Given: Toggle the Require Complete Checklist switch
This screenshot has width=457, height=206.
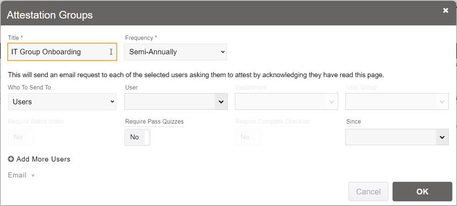Looking at the screenshot, I should pyautogui.click(x=248, y=137).
